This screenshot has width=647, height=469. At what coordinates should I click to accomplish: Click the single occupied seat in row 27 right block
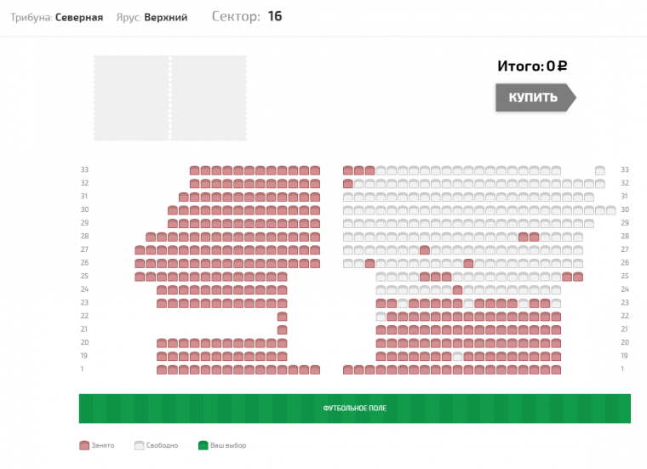point(425,249)
